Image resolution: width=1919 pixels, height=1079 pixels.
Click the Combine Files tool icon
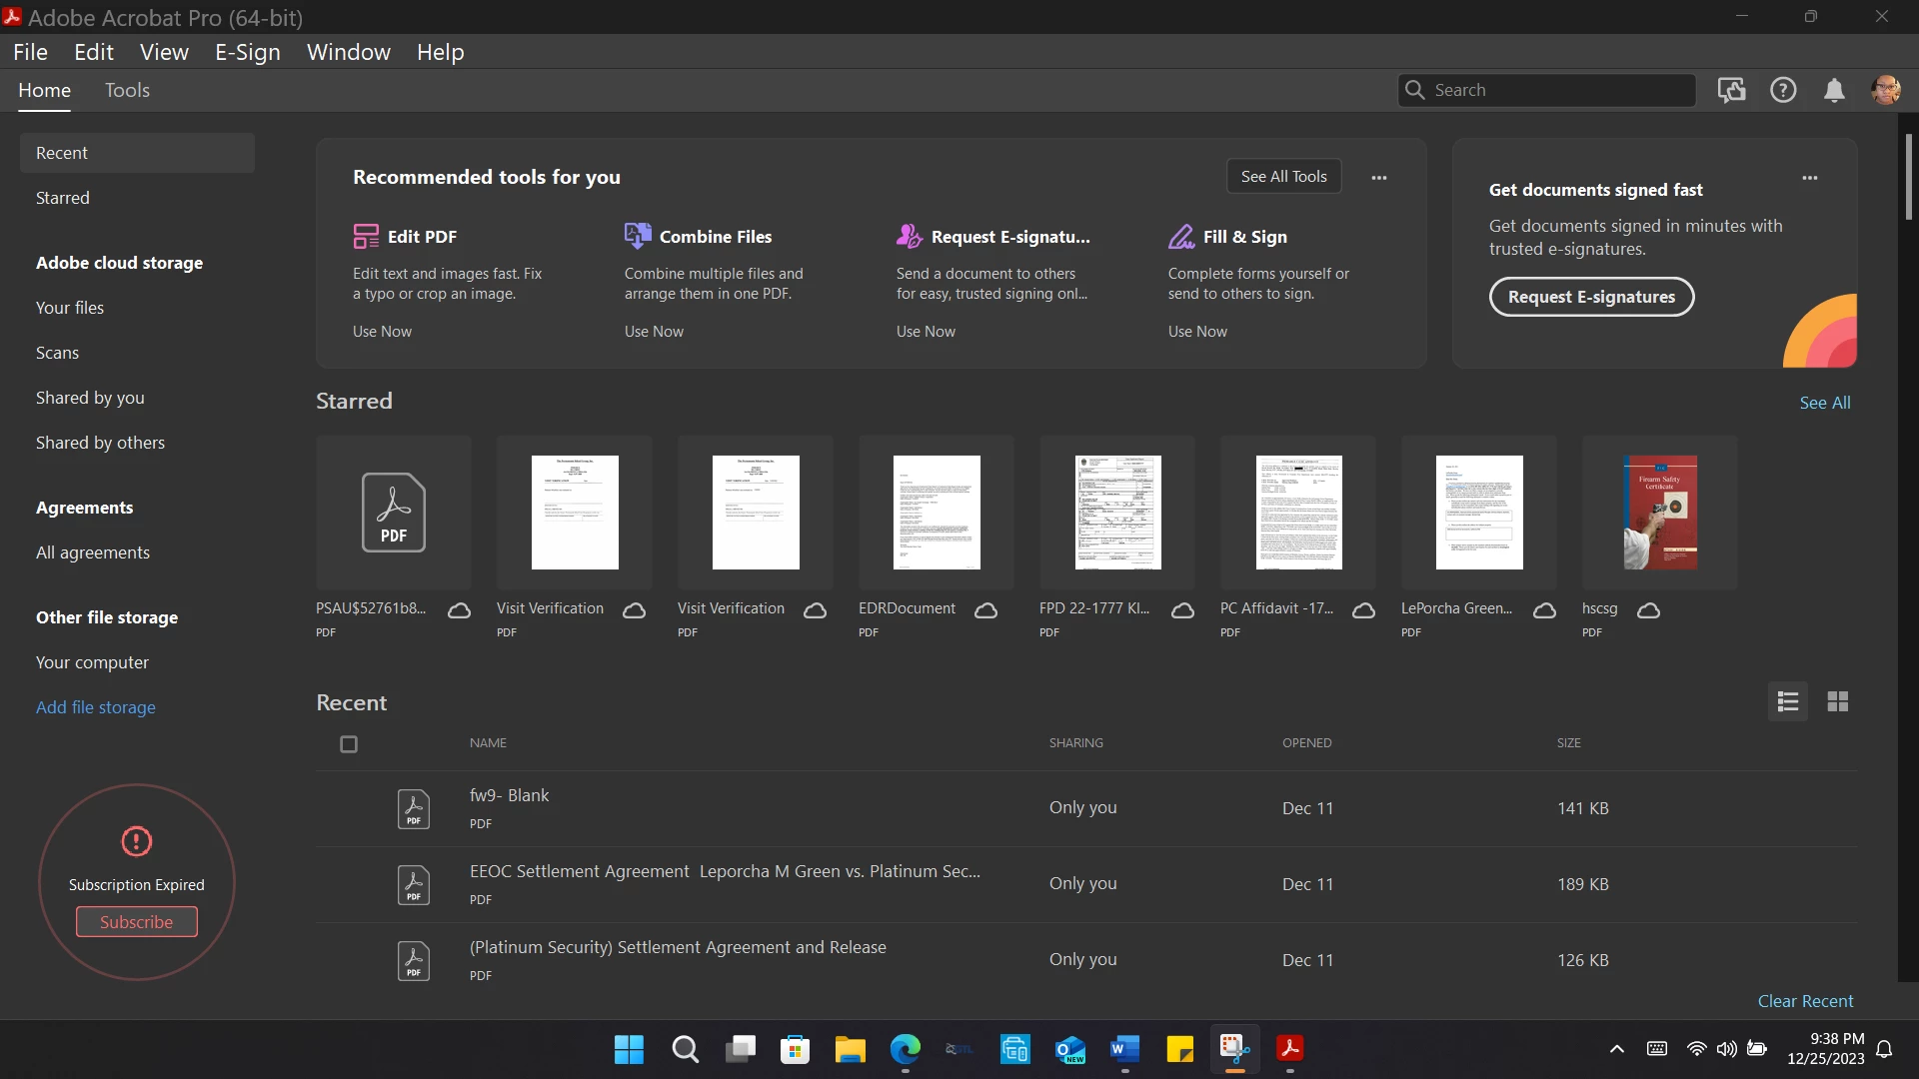(x=638, y=237)
